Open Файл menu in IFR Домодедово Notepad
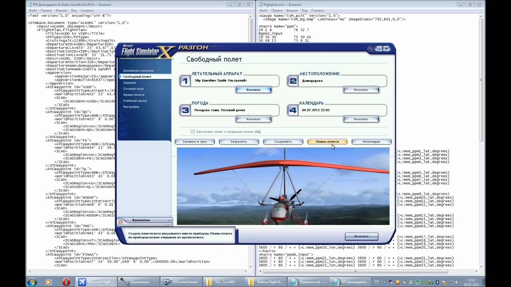This screenshot has height=287, width=511. click(33, 10)
